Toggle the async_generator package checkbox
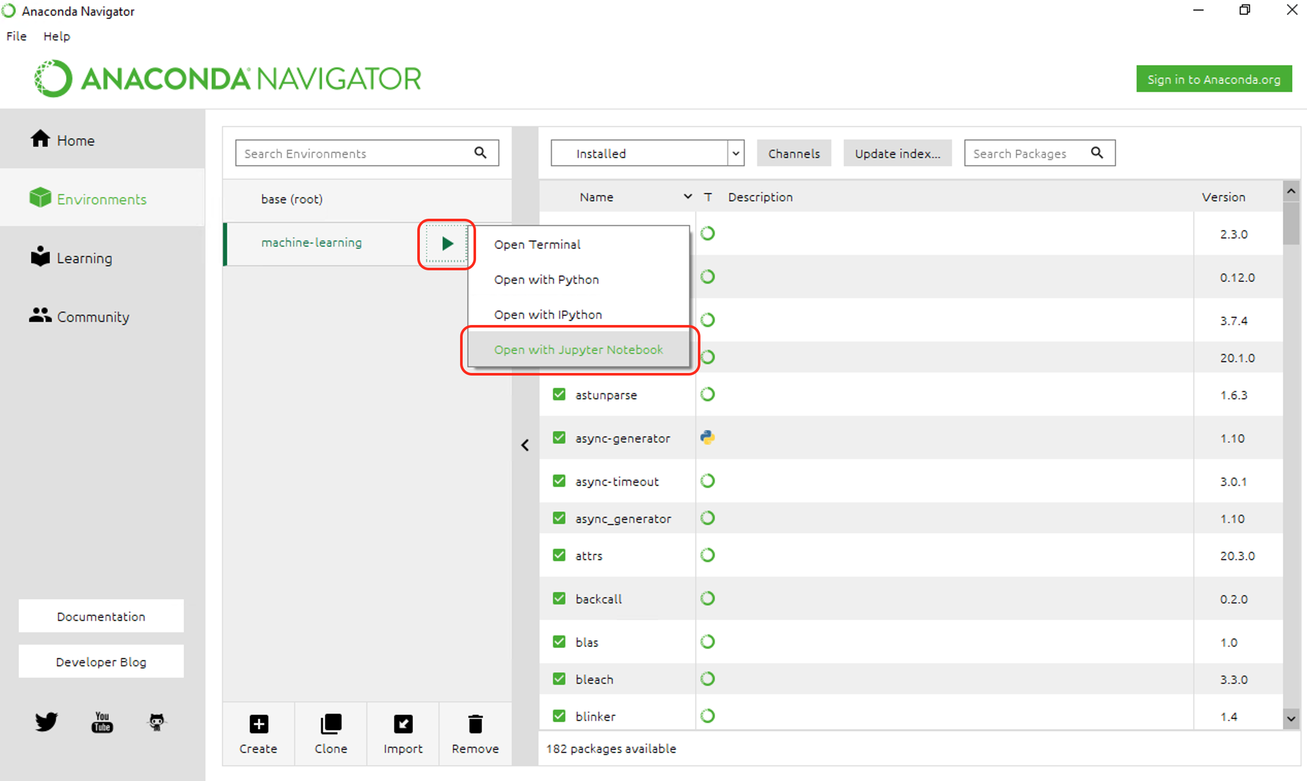The image size is (1307, 781). [x=559, y=518]
